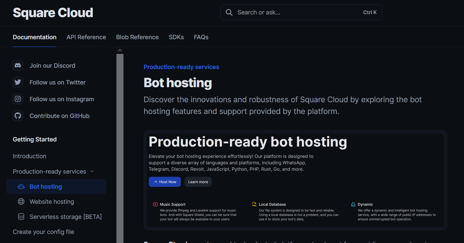The height and width of the screenshot is (243, 464).
Task: Open Create your config file page
Action: (44, 232)
